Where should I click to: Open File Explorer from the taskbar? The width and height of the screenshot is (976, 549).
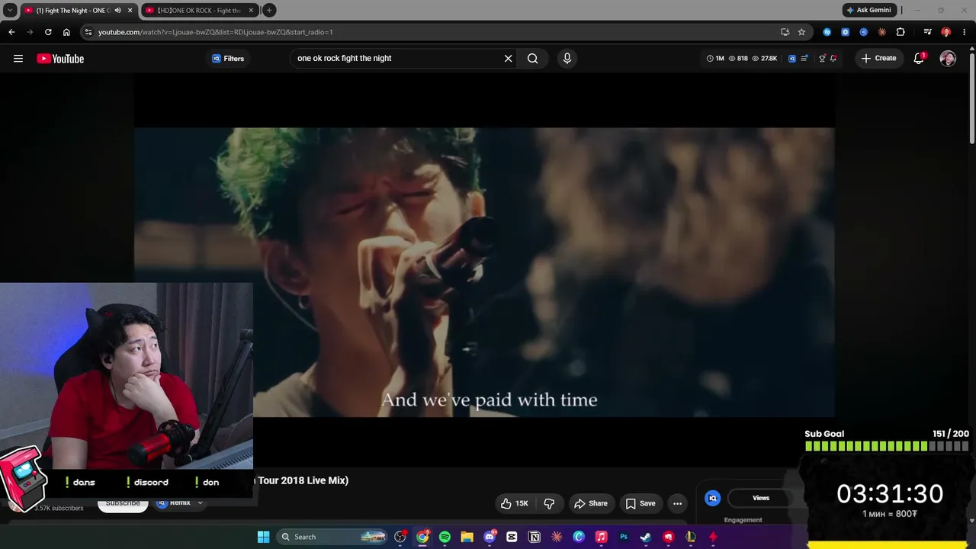coord(467,537)
